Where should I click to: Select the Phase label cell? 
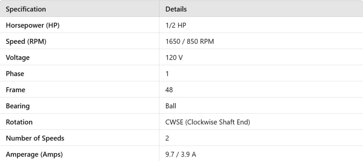click(14, 73)
